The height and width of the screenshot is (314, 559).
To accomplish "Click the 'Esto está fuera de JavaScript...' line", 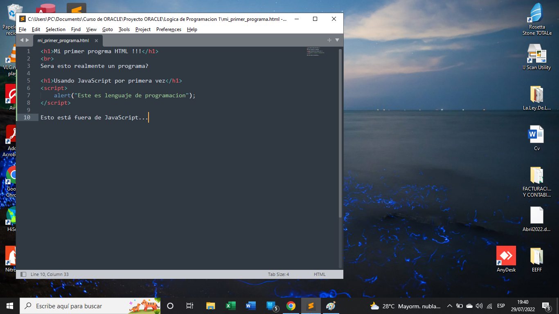I will (x=94, y=117).
